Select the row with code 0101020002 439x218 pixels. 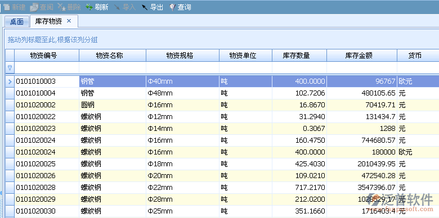click(222, 105)
